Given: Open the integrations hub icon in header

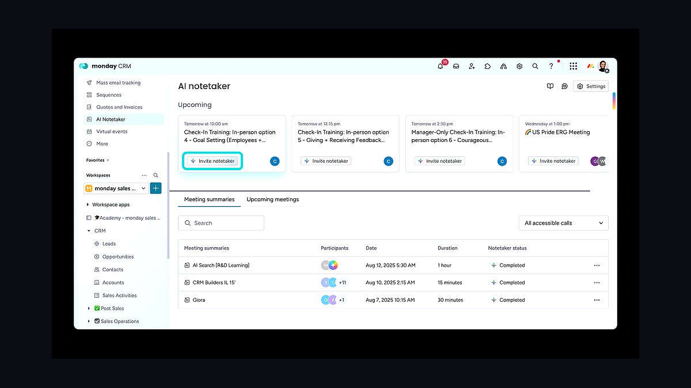Looking at the screenshot, I should tap(503, 66).
